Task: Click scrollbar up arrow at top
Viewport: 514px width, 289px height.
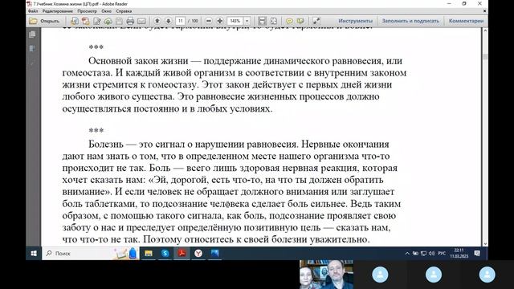Action: point(485,31)
